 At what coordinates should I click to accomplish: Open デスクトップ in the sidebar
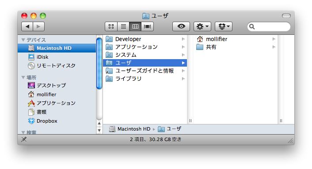57,86
